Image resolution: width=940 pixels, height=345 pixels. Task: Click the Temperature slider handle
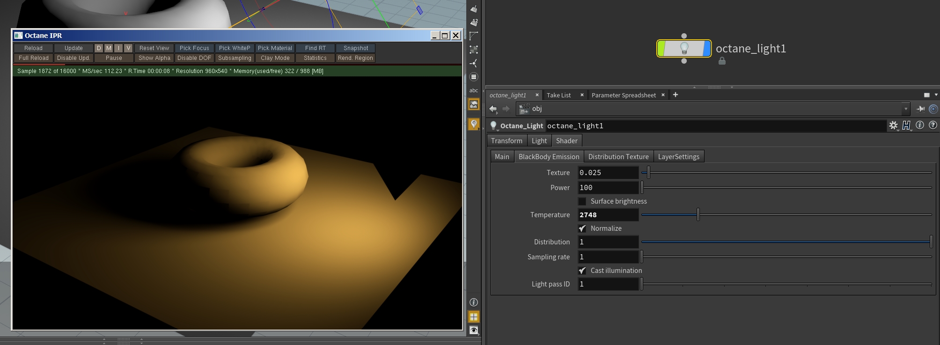(698, 215)
